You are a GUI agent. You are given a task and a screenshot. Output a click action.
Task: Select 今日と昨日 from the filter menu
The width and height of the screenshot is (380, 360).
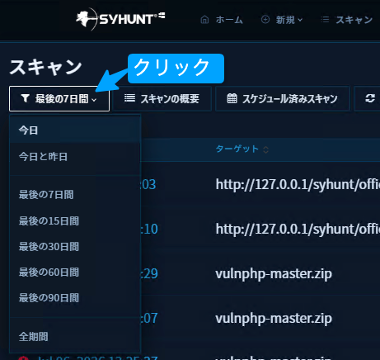(75, 156)
